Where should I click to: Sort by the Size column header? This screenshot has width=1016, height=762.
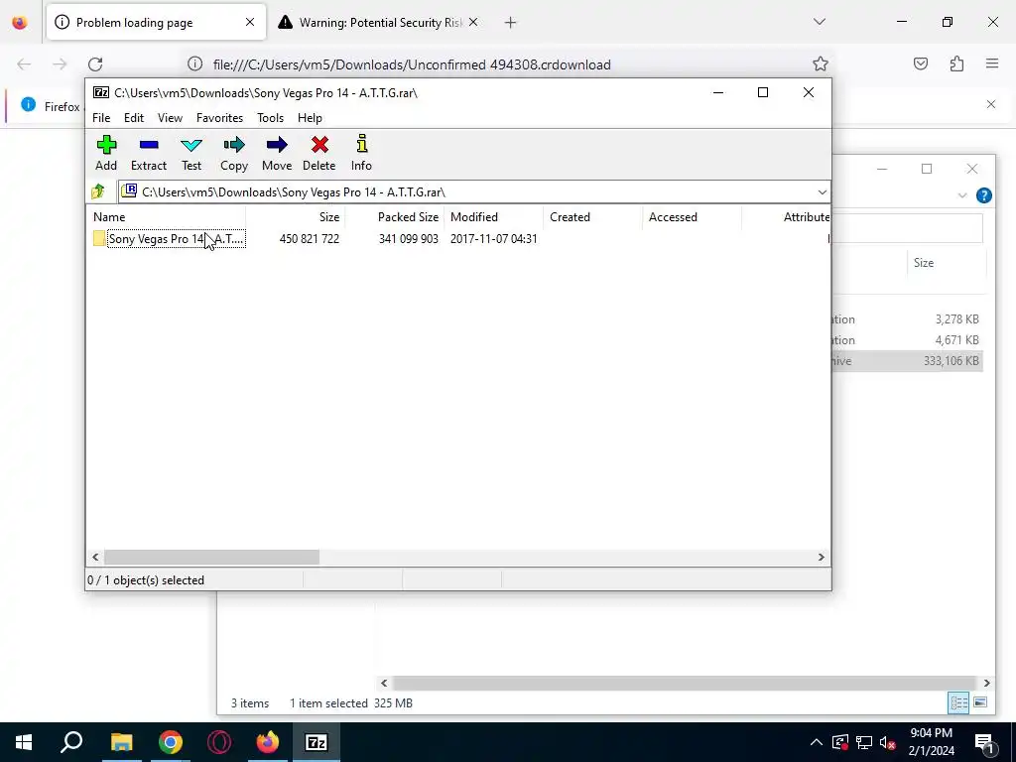[296, 217]
